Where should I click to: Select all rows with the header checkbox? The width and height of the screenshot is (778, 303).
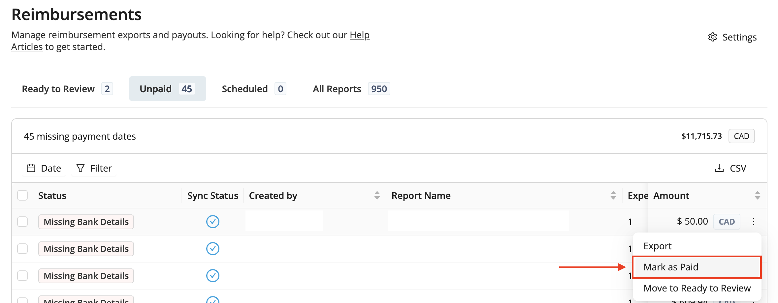coord(22,195)
